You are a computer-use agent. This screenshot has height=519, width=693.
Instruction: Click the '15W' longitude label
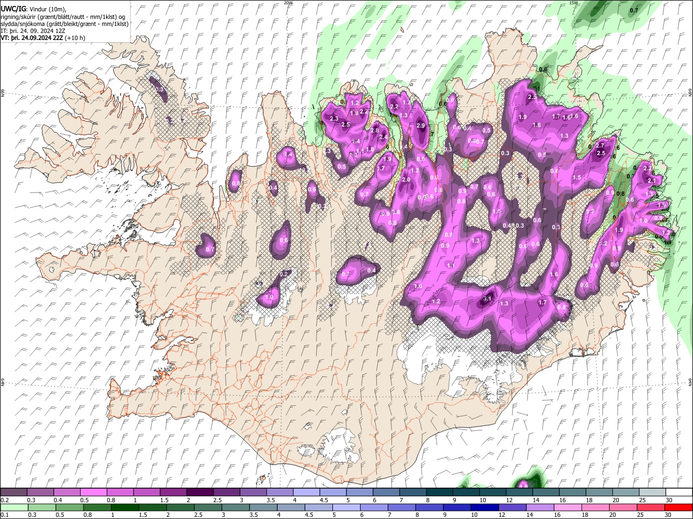click(573, 3)
